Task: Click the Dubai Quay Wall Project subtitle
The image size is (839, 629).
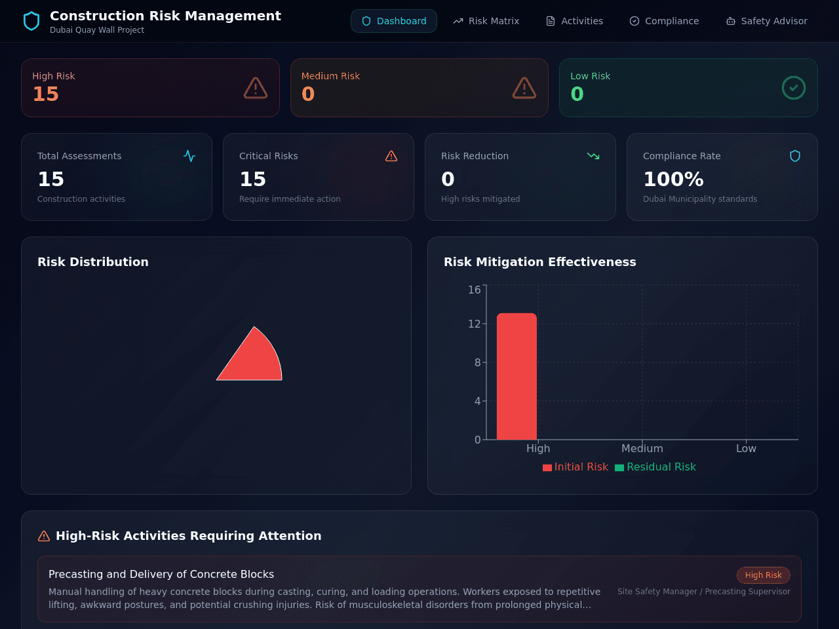Action: tap(97, 30)
